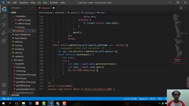Viewport: 189px width, 106px height.
Task: Open Chrome from the taskbar
Action: tap(58, 103)
